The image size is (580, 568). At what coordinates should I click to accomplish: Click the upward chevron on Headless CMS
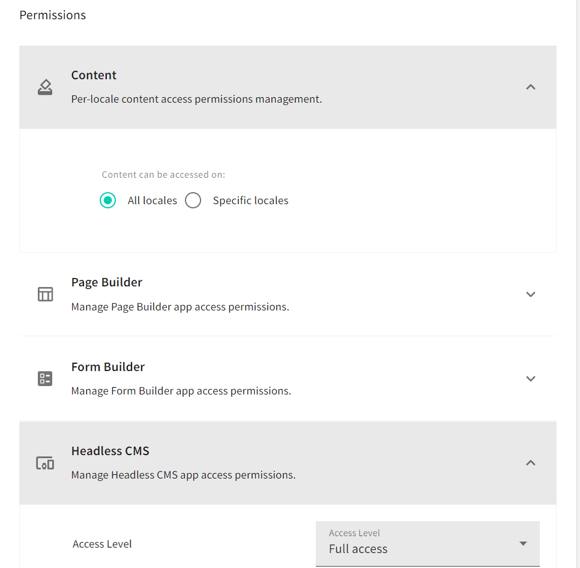click(x=531, y=463)
